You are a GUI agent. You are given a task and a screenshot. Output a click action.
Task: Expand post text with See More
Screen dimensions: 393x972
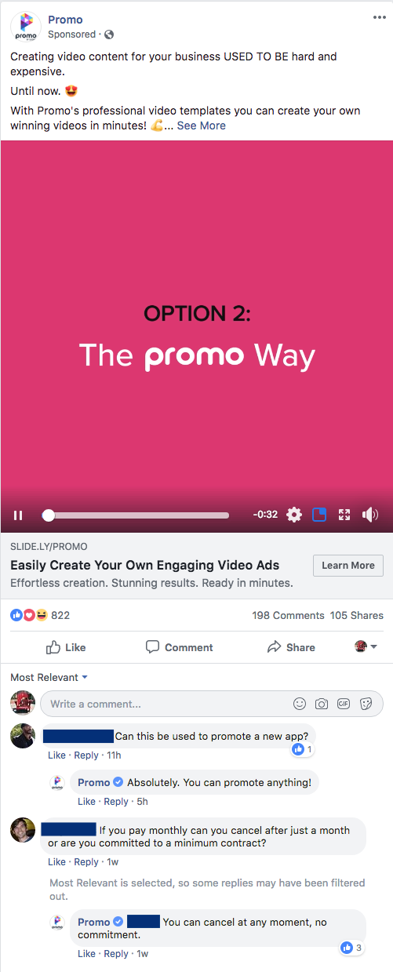click(201, 126)
